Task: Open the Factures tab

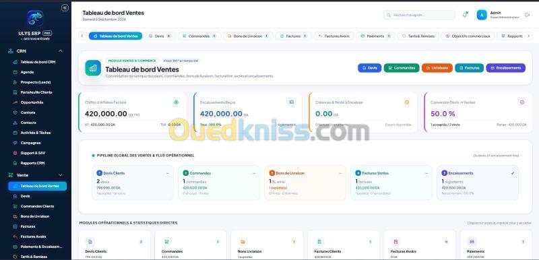Action: tap(294, 36)
